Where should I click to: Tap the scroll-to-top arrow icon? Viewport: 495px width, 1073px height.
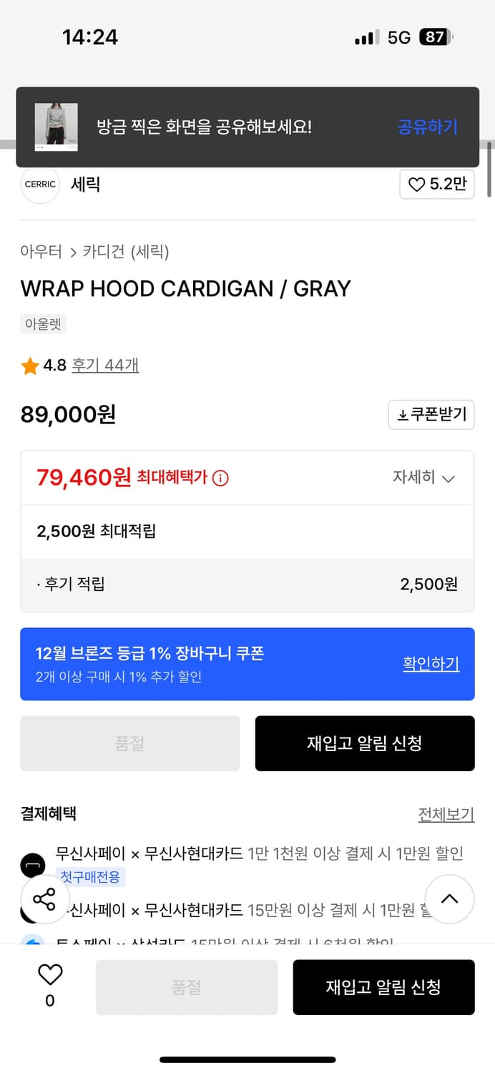450,900
